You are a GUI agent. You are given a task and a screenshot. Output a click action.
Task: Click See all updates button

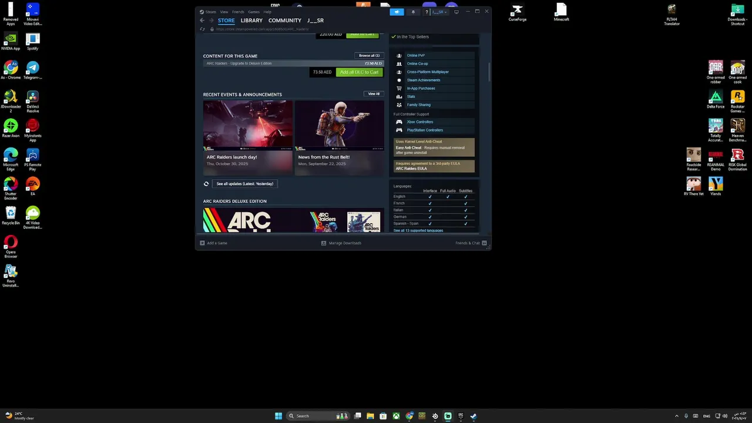click(x=244, y=184)
